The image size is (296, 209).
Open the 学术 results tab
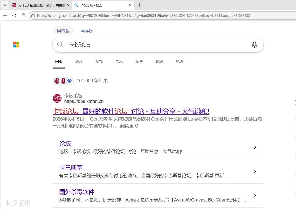(x=119, y=62)
